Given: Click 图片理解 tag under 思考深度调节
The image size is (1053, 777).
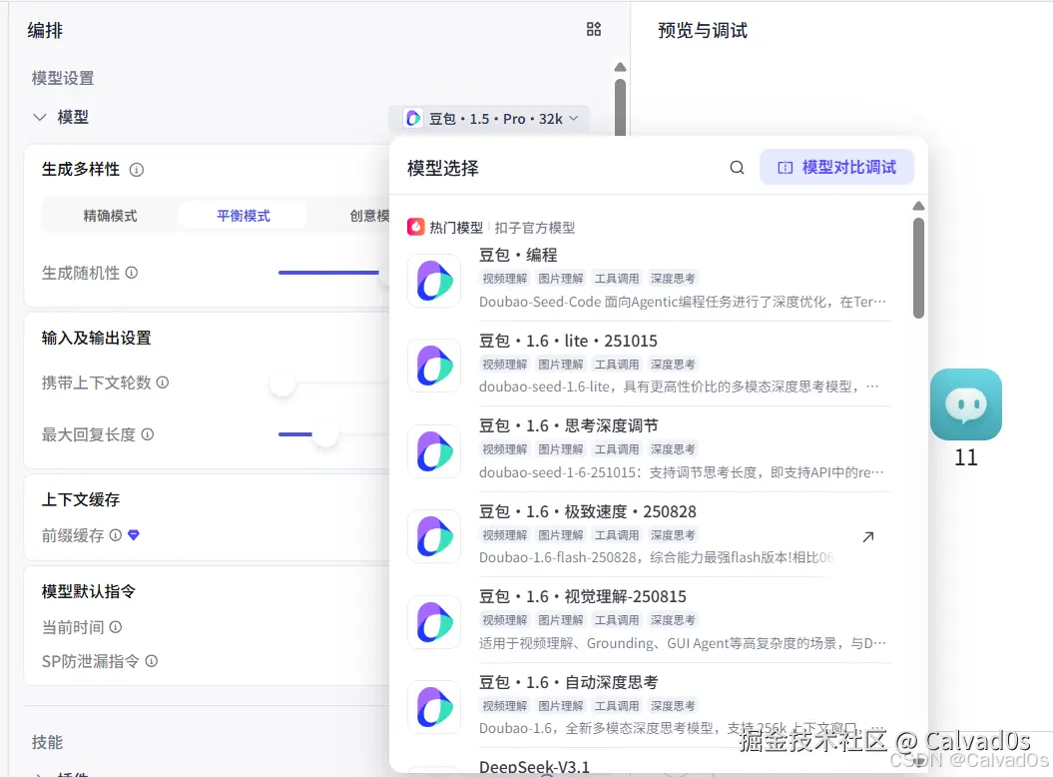Looking at the screenshot, I should coord(561,449).
